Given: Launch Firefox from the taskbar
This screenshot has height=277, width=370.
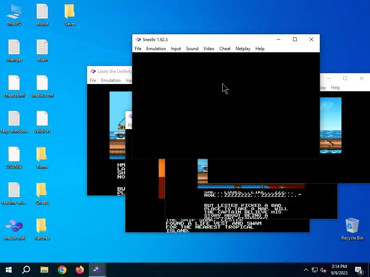Looking at the screenshot, I should click(x=80, y=270).
